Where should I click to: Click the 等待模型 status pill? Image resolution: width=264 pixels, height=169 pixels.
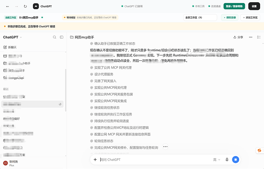[x=90, y=18]
